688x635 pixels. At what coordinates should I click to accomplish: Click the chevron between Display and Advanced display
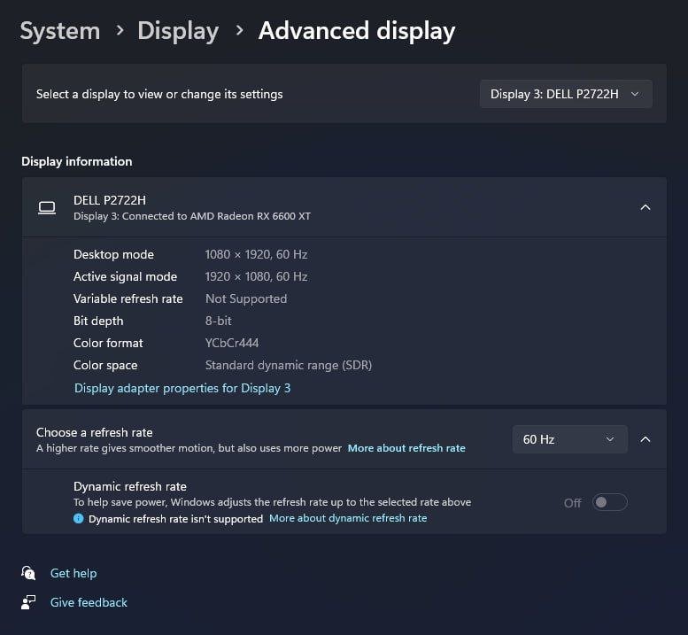[x=239, y=31]
